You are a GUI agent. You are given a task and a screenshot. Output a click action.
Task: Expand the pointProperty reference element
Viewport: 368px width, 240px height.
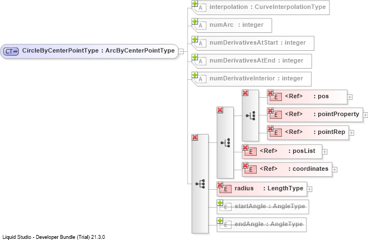point(365,115)
